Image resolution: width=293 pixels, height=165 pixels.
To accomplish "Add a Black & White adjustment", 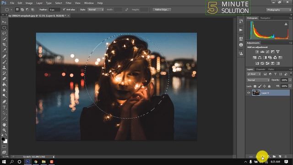I will point(265,57).
